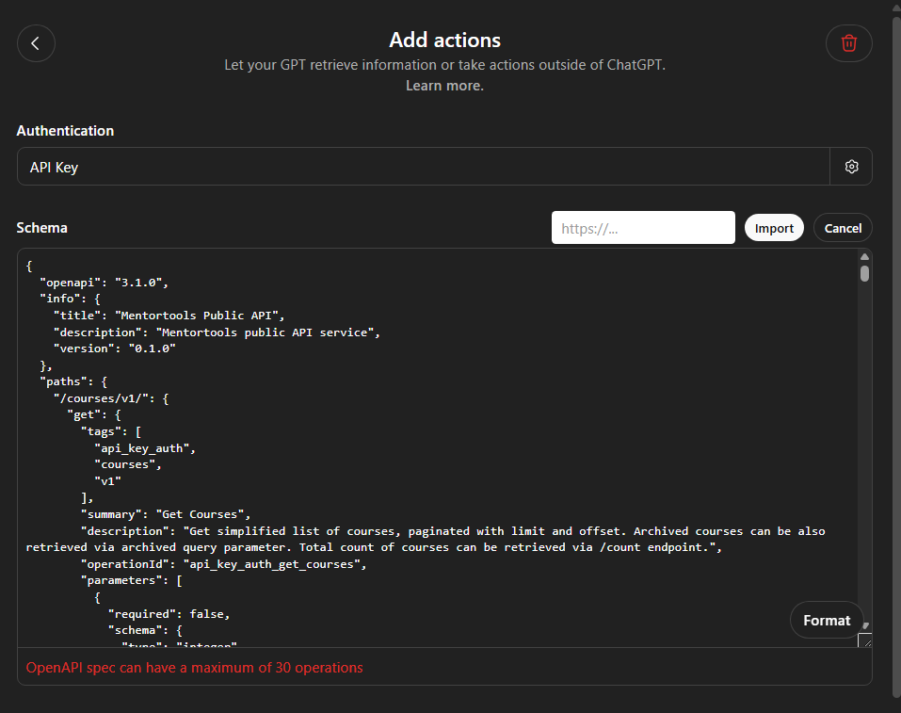This screenshot has width=901, height=713.
Task: Select the API Key authentication field
Action: click(x=424, y=167)
